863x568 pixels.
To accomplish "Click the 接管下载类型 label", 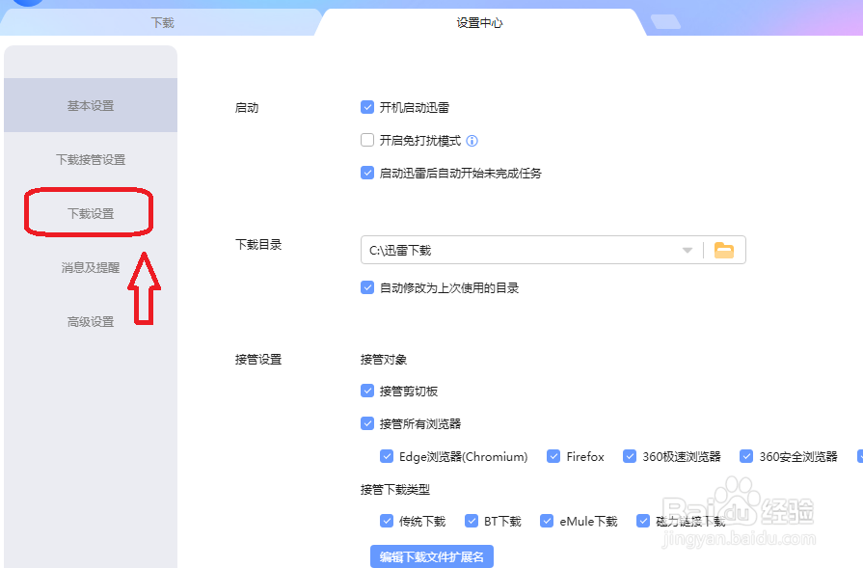I will point(395,489).
